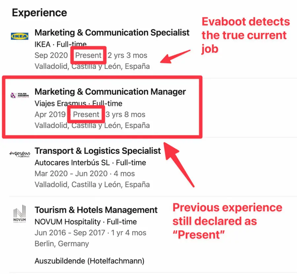Click the Auszubildende (Hotelfachmann) entry
297x274 pixels.
89,261
